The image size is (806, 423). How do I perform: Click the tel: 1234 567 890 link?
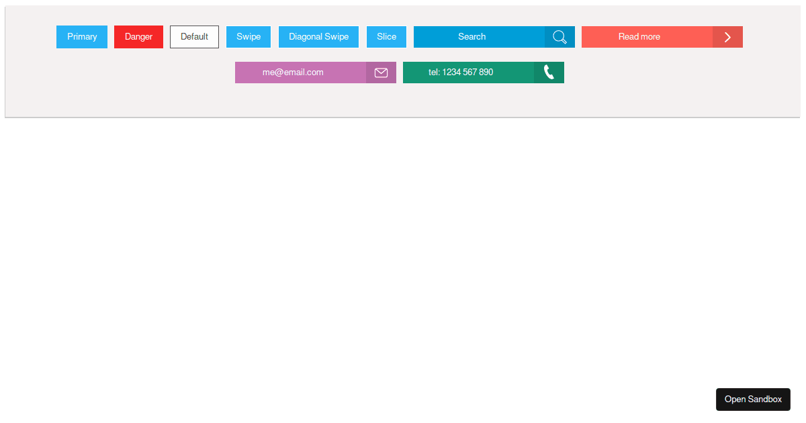click(467, 72)
